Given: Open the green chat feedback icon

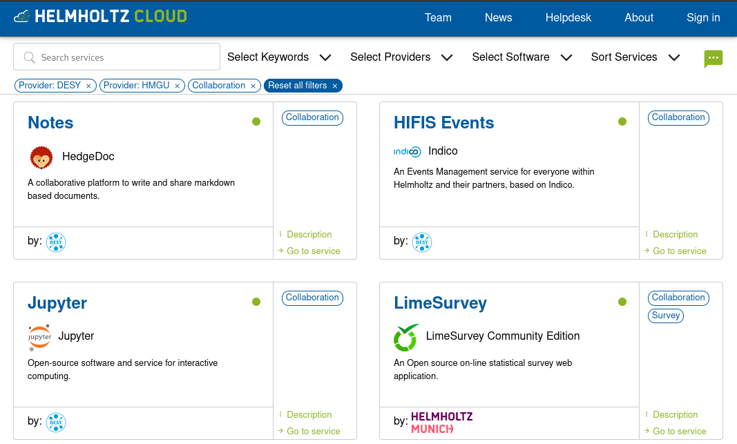Looking at the screenshot, I should tap(713, 58).
